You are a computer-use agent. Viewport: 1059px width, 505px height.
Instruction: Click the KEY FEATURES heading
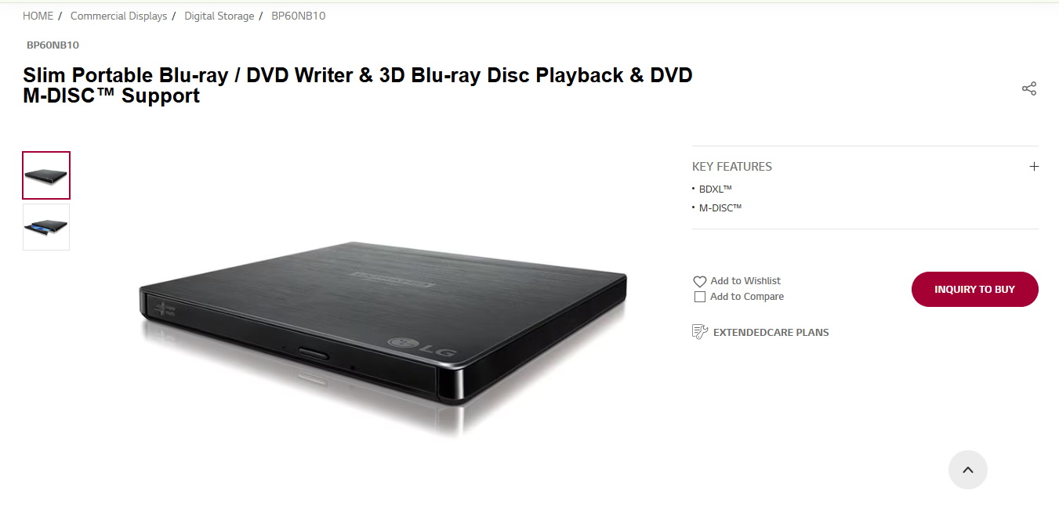[732, 166]
